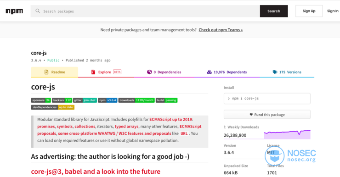This screenshot has height=177, width=340.
Task: Open the collections link
Action: coord(85,127)
